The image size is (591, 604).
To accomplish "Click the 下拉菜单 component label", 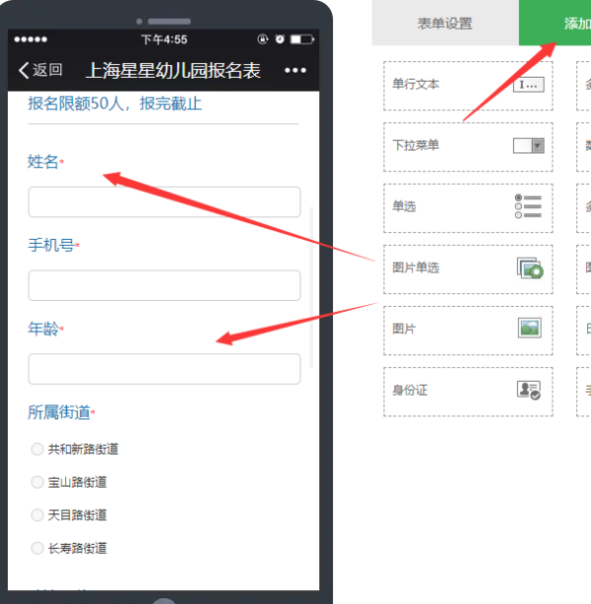I will click(416, 146).
